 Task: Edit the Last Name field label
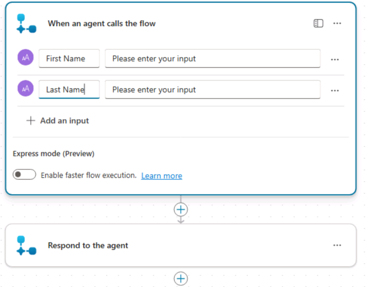[69, 90]
